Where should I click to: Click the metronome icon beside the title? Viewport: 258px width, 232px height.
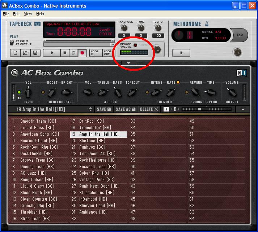coord(207,23)
